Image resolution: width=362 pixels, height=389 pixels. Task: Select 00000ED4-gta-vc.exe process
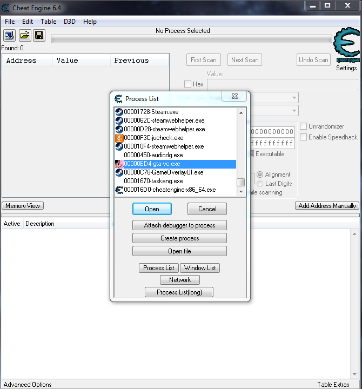175,164
